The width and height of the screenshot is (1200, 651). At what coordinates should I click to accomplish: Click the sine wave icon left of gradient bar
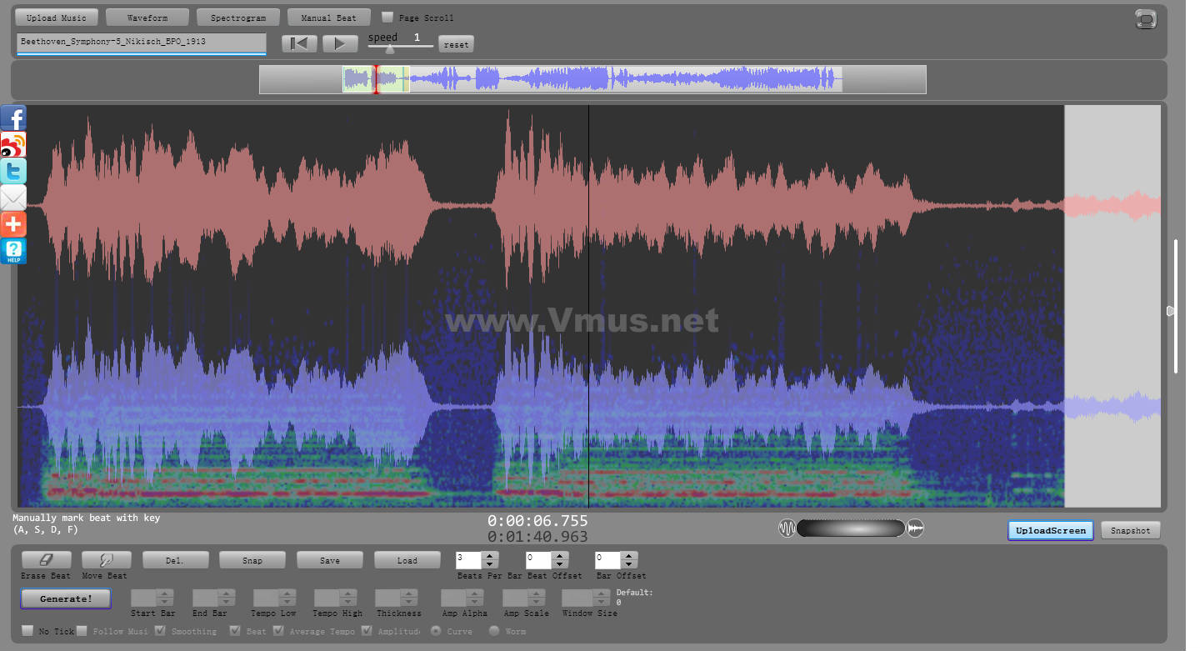(x=787, y=528)
